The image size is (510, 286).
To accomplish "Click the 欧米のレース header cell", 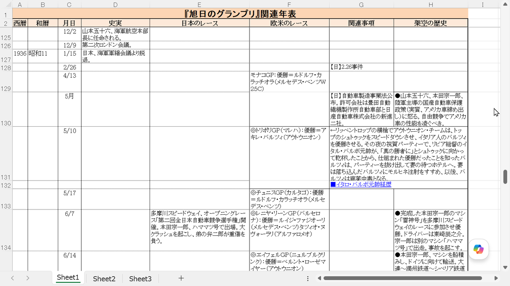I will [289, 23].
